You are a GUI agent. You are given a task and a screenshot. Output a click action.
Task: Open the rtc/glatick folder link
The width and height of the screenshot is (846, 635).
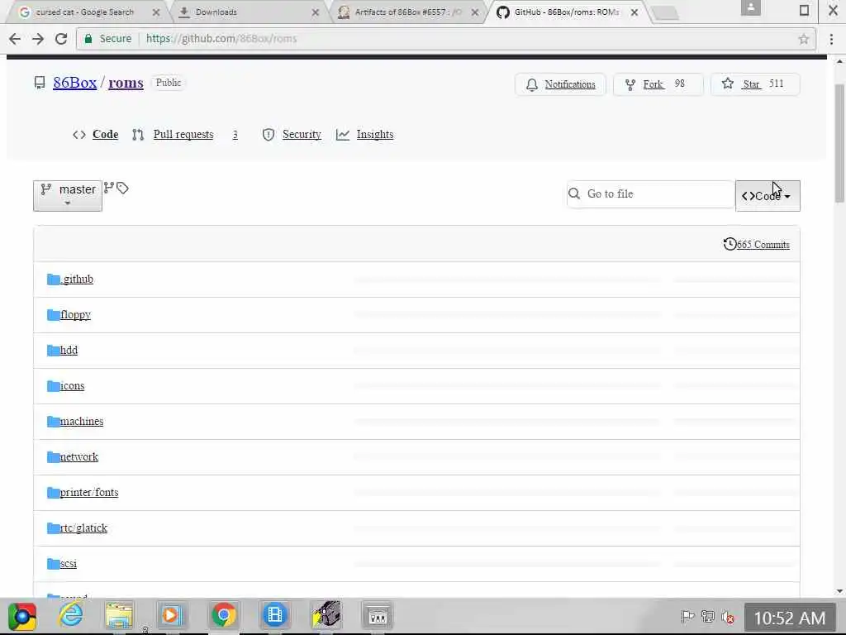click(83, 528)
